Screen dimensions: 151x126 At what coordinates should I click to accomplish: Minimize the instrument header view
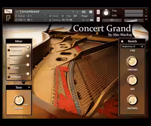pyautogui.click(x=146, y=13)
